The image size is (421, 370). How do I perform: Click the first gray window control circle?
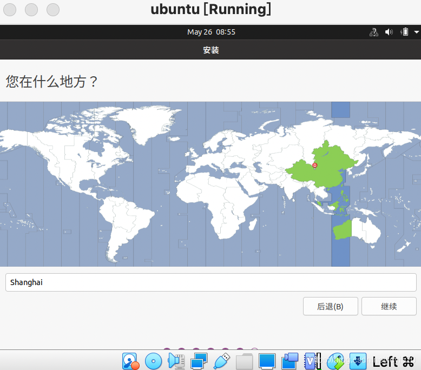[x=10, y=10]
